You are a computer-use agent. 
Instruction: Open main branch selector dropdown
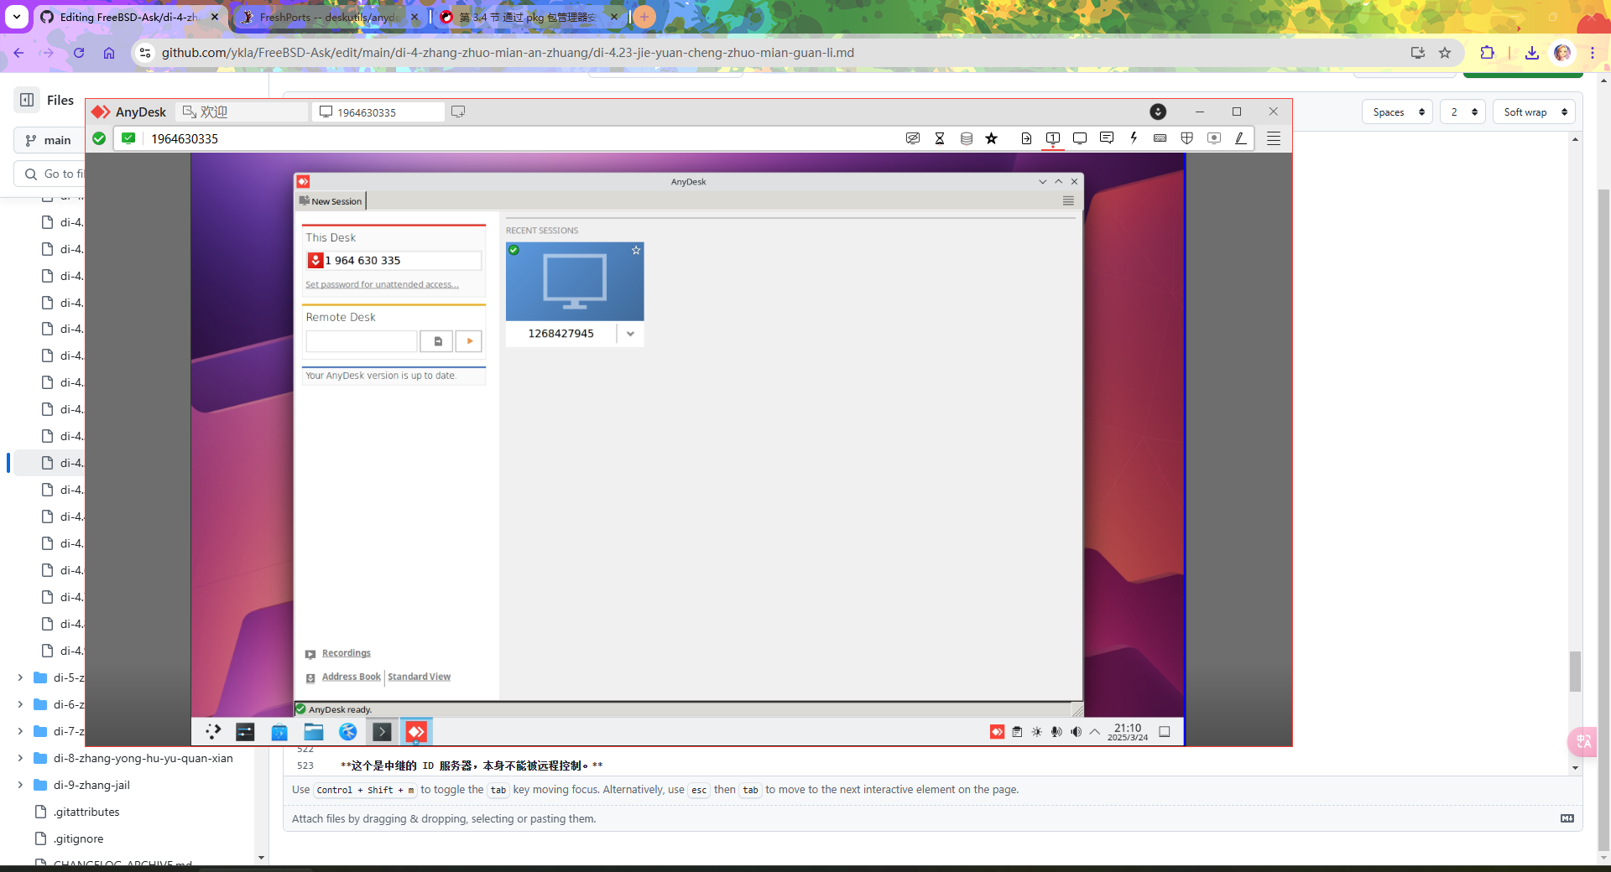pos(50,140)
